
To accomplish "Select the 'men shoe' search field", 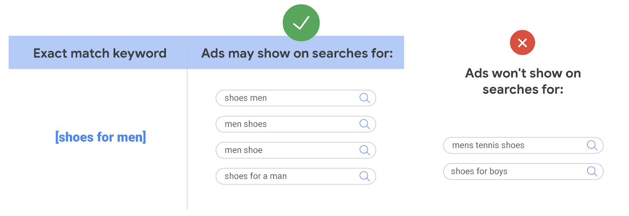I will 296,150.
